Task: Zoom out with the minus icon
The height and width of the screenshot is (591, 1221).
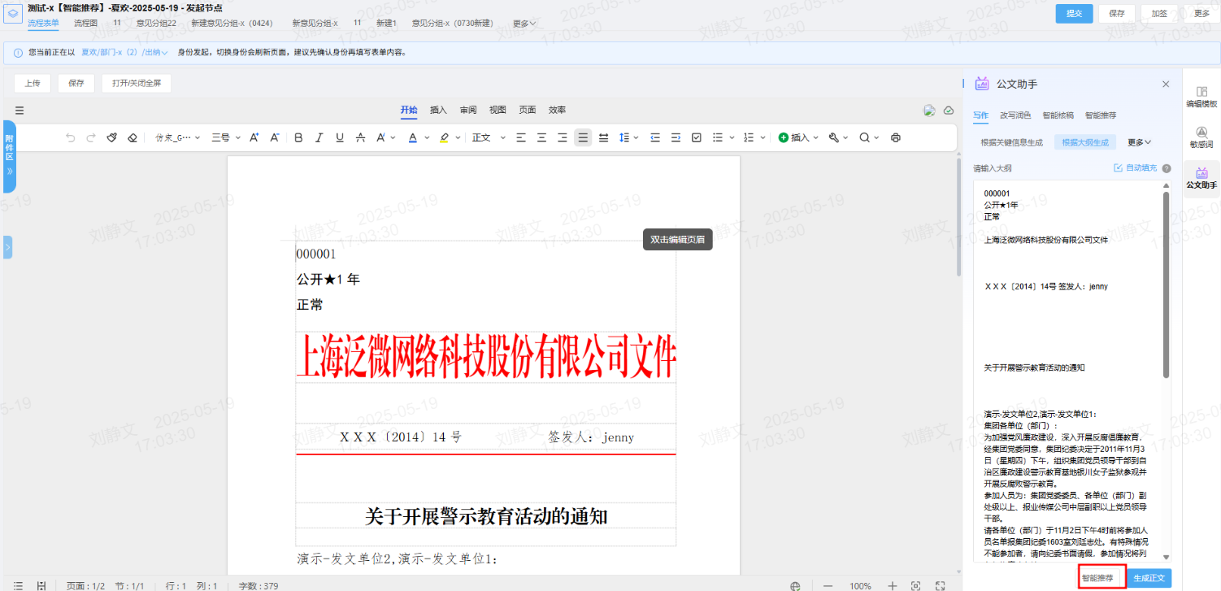Action: coord(828,585)
